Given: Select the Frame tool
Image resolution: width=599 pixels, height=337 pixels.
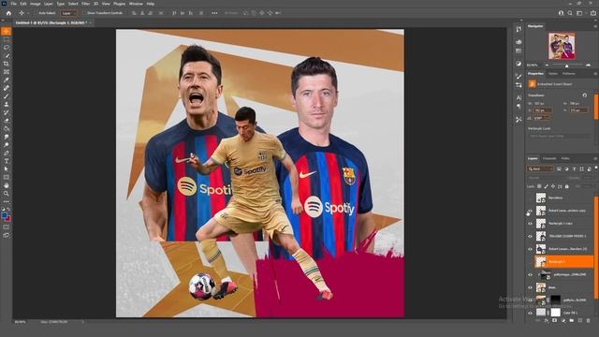Looking at the screenshot, I should click(7, 71).
